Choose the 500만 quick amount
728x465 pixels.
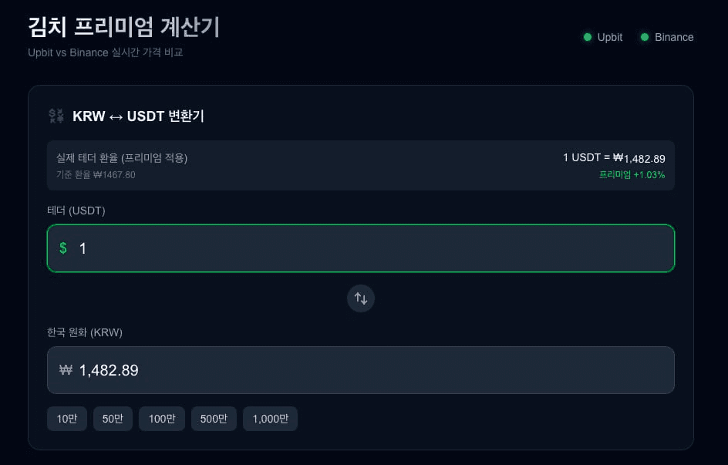click(214, 419)
